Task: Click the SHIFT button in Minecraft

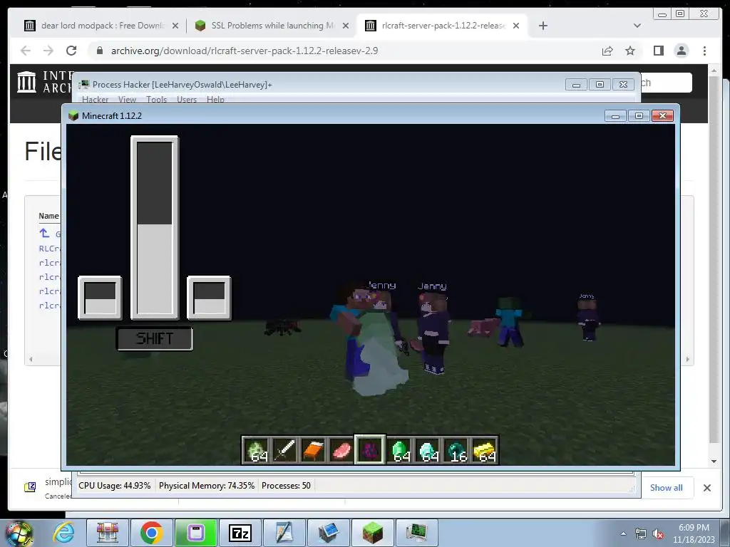Action: click(154, 338)
